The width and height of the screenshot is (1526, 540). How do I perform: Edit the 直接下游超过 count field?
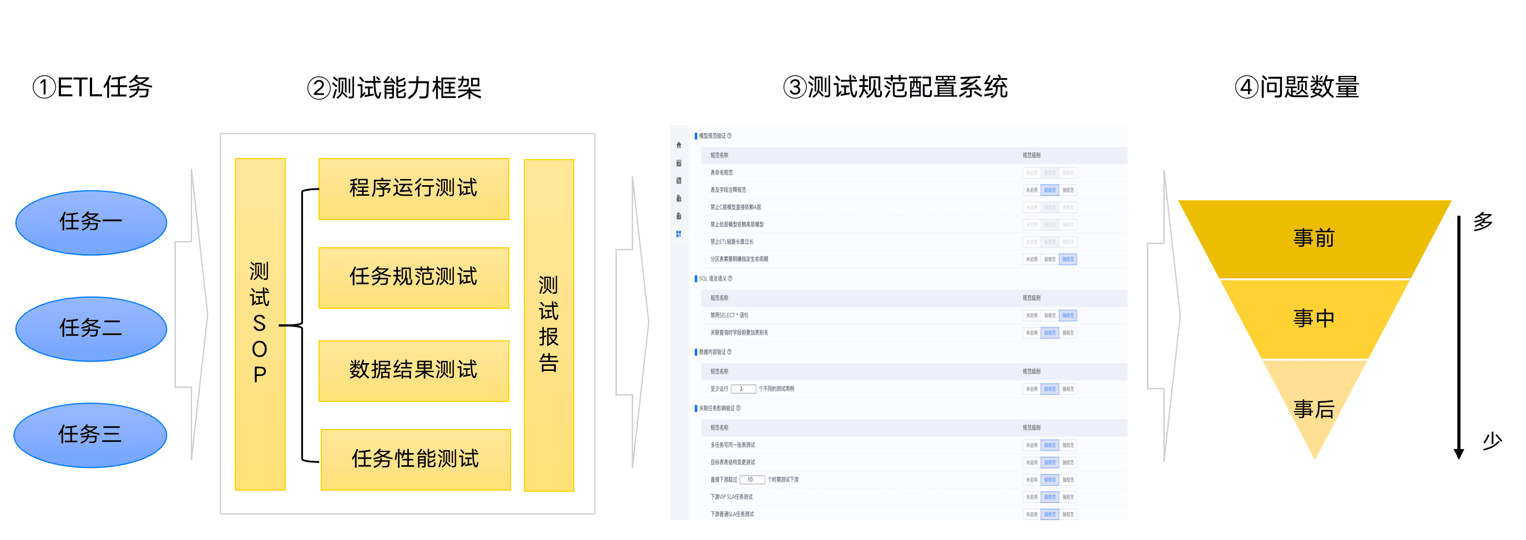coord(752,480)
